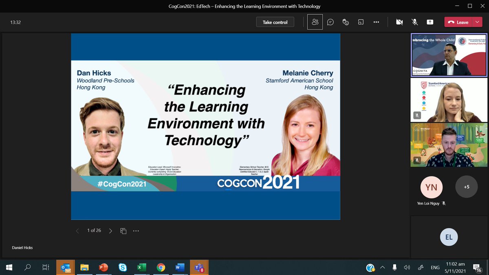Click Take control of the presentation
This screenshot has height=275, width=489.
point(275,22)
